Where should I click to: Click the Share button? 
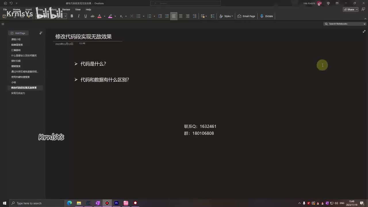pyautogui.click(x=349, y=9)
